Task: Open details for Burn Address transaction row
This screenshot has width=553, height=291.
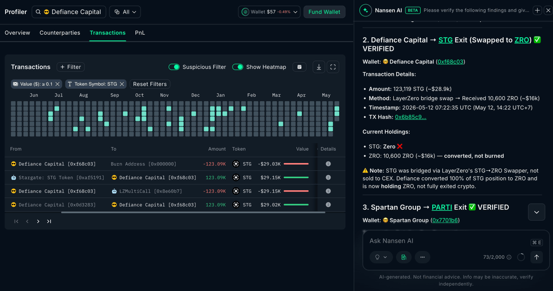Action: point(328,164)
